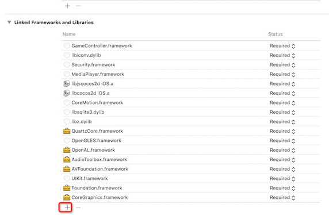The height and width of the screenshot is (215, 329).
Task: Click the Name column header
Action: click(x=69, y=34)
